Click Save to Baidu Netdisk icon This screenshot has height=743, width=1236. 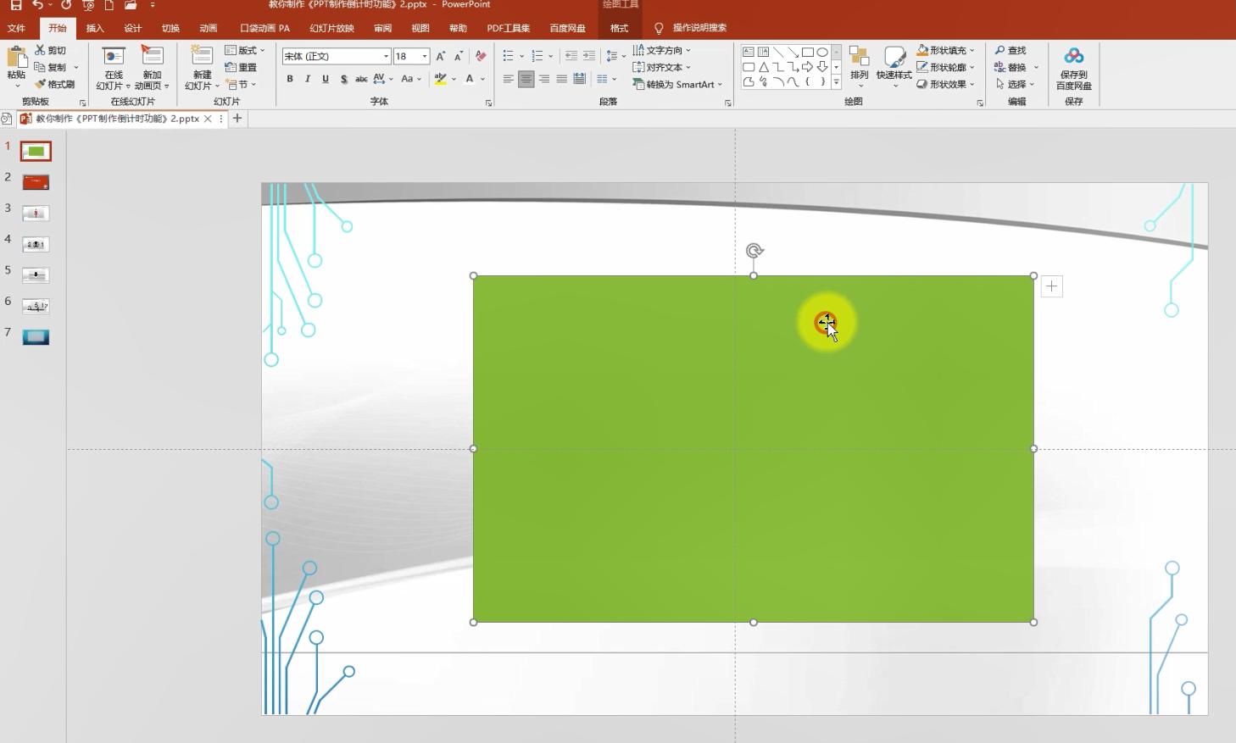click(1073, 58)
